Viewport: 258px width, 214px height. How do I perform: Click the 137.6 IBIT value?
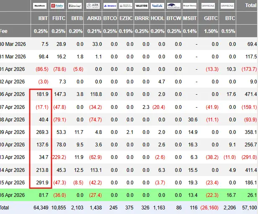42,145
